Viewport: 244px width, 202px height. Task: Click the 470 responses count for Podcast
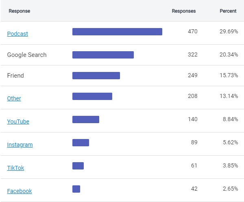pos(192,32)
